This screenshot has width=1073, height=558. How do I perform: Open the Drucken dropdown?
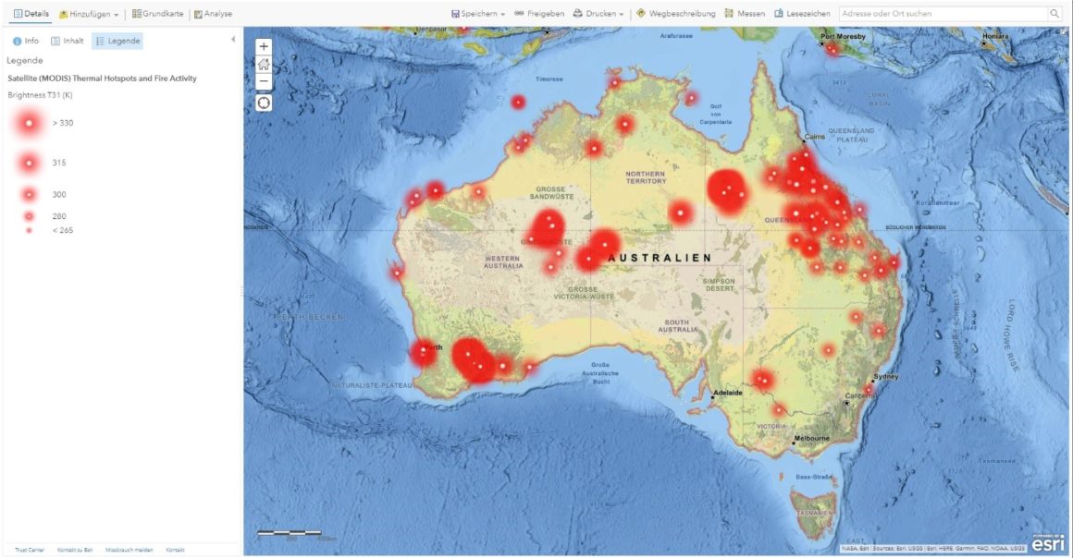(x=598, y=14)
